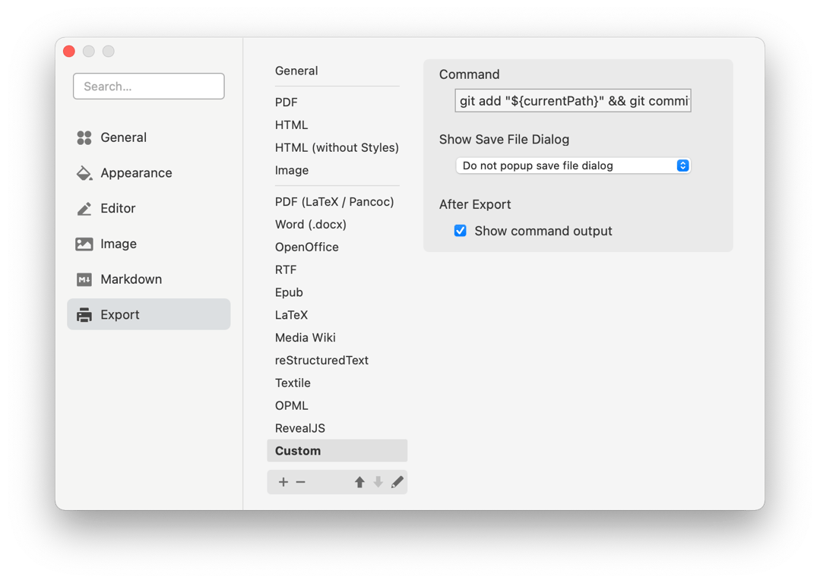Choose RevealJS from the export list
The image size is (820, 583).
pos(300,428)
